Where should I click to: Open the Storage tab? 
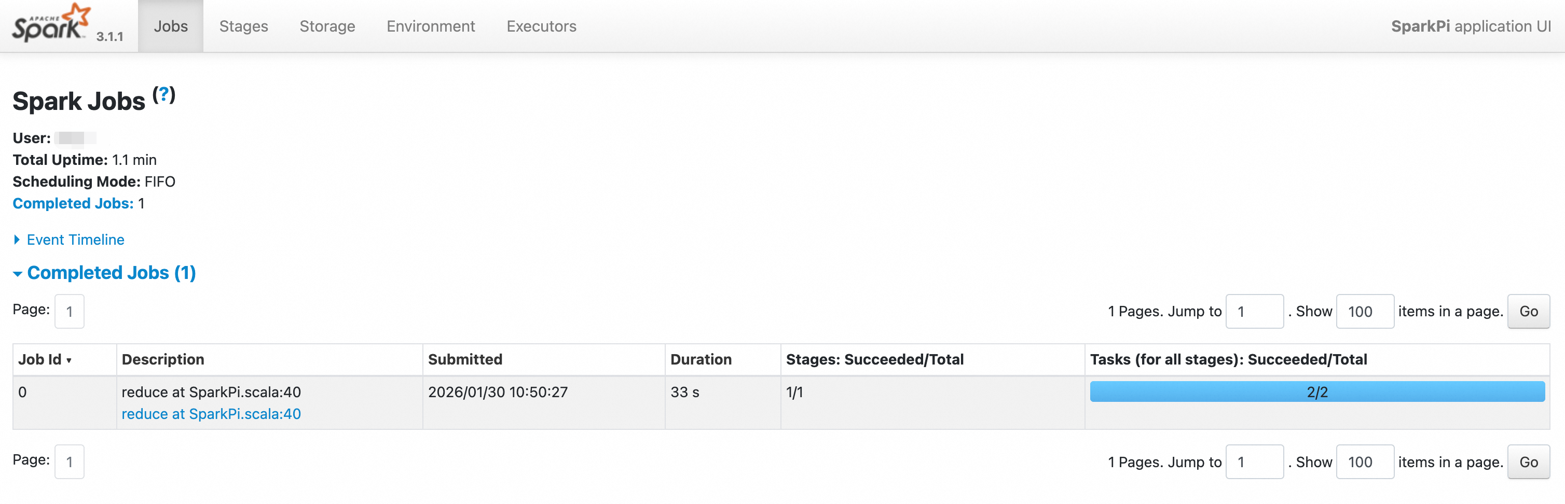(x=327, y=26)
